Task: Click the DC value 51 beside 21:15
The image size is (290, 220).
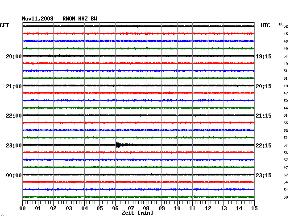Action: coord(286,115)
